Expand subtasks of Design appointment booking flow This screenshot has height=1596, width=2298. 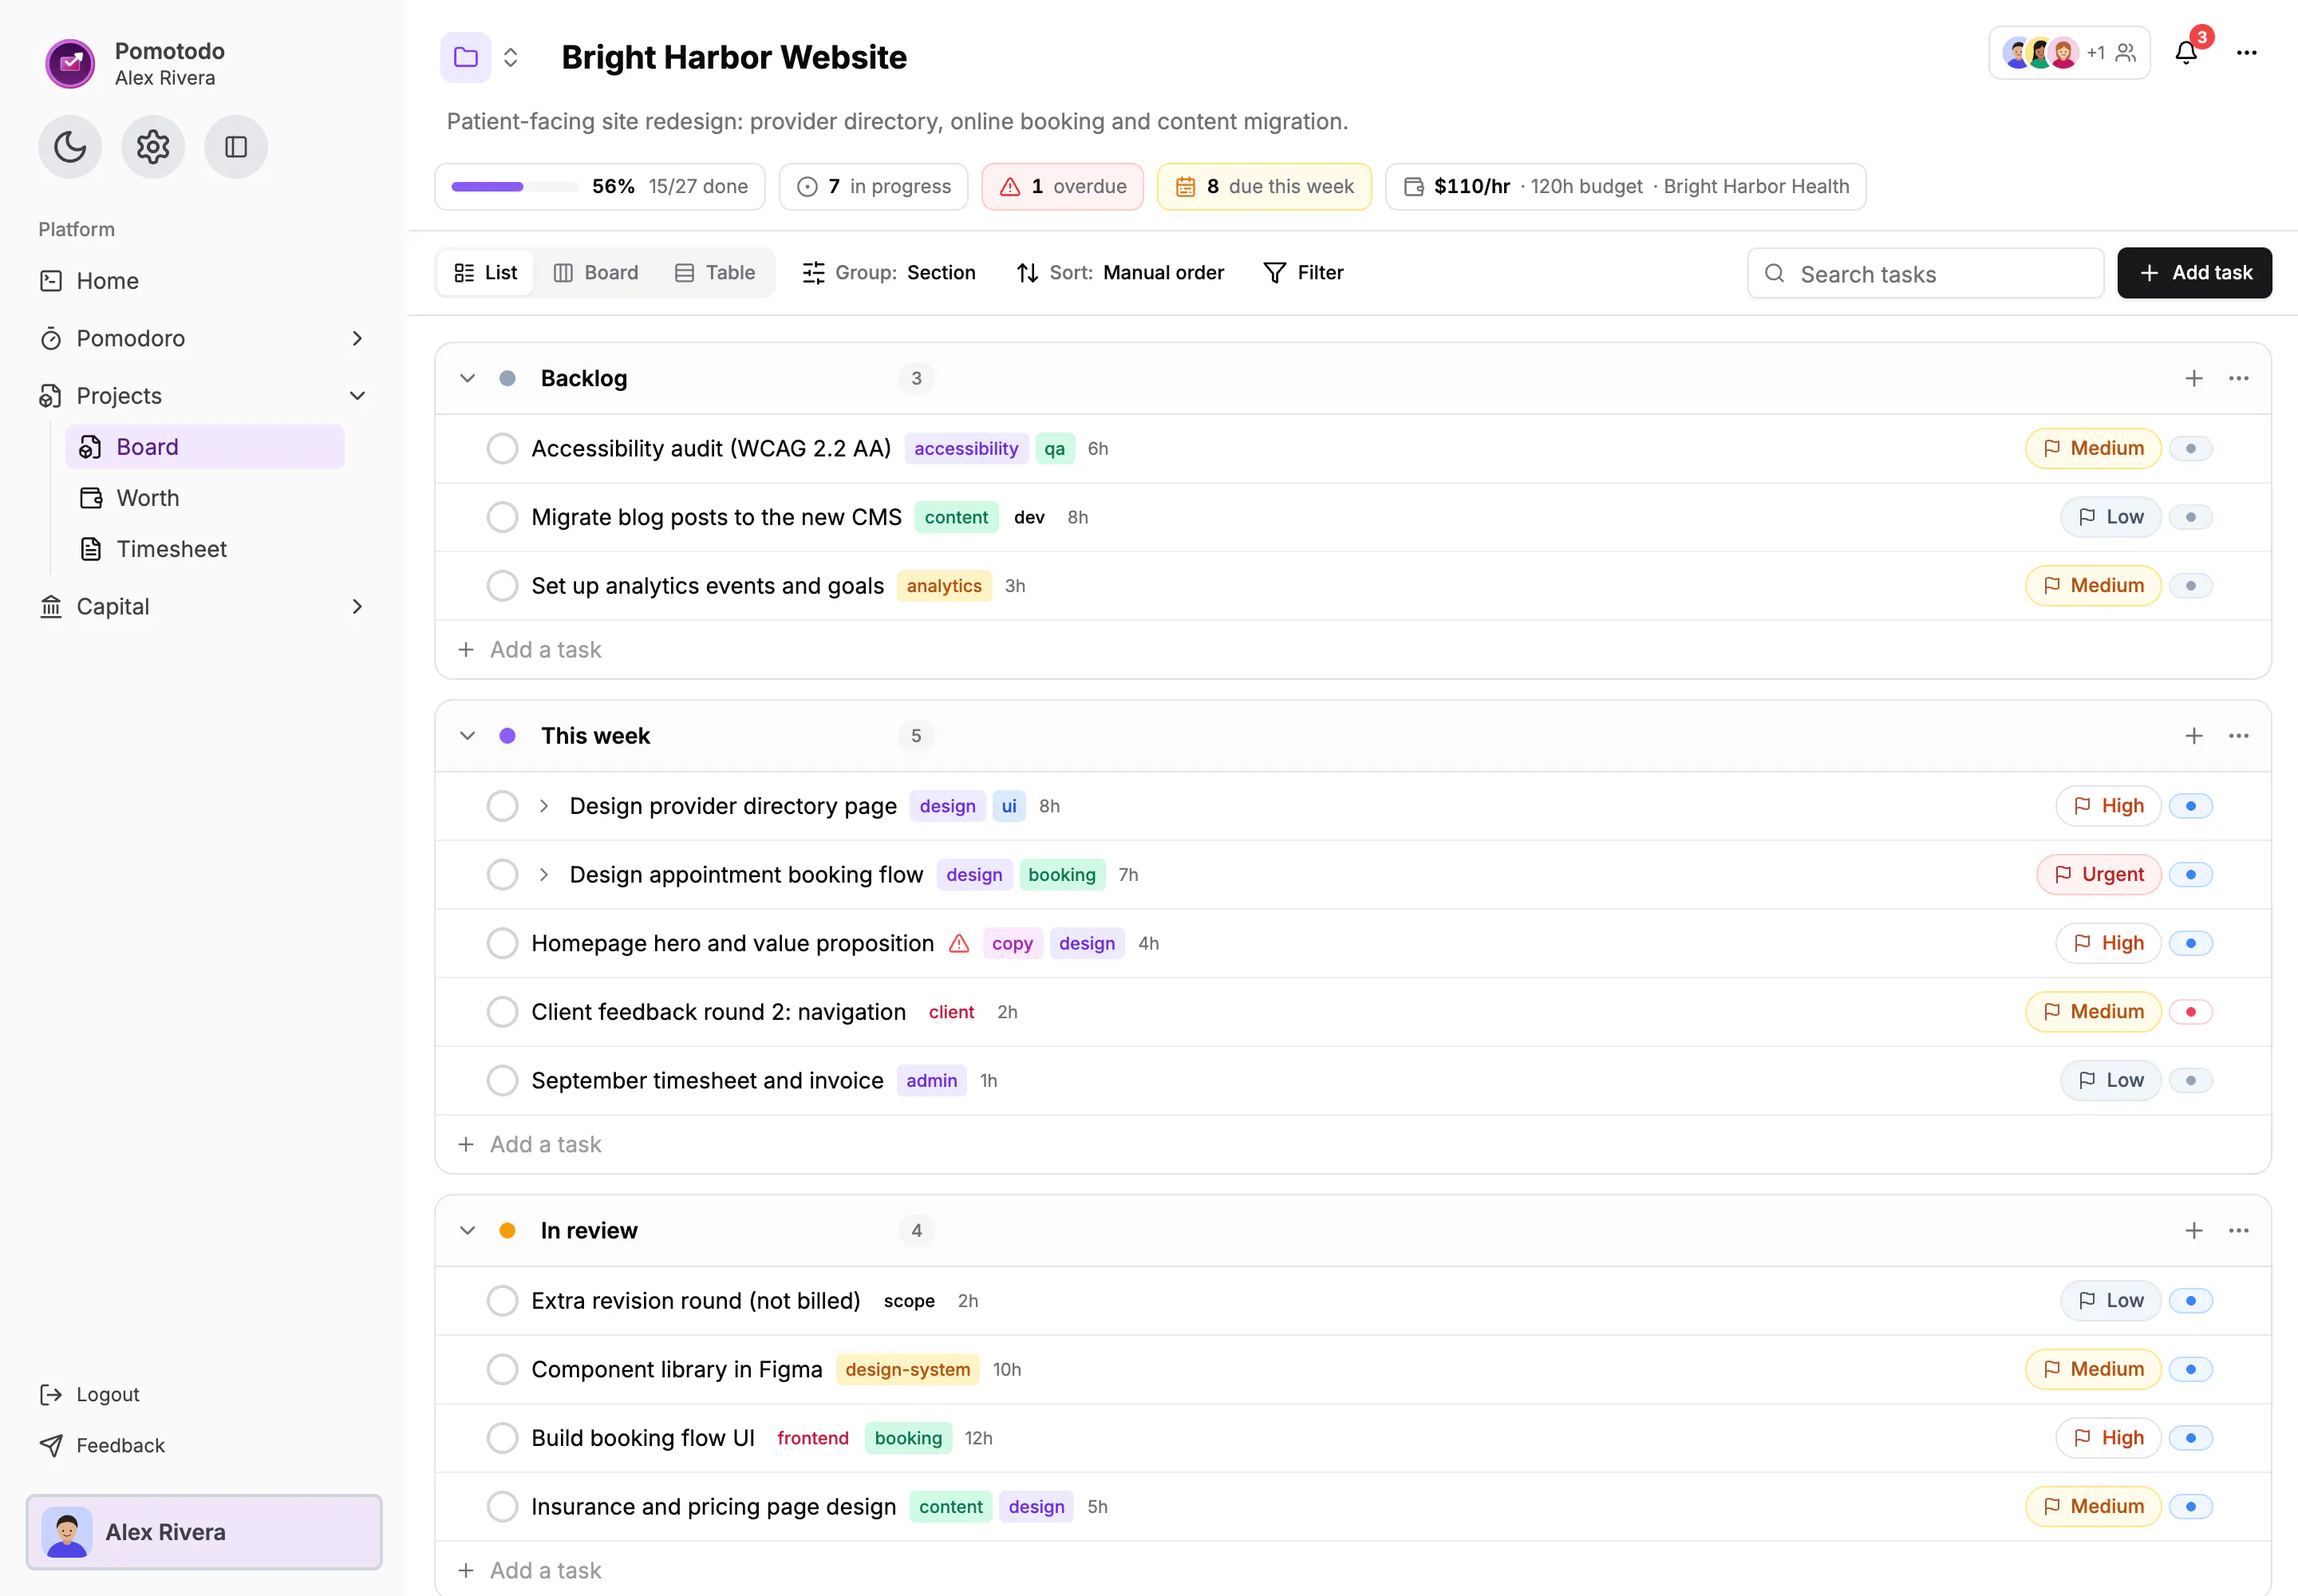tap(544, 876)
